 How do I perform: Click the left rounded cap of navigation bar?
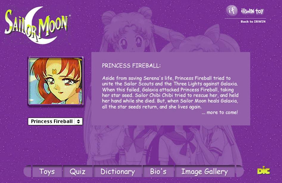[x=27, y=171]
